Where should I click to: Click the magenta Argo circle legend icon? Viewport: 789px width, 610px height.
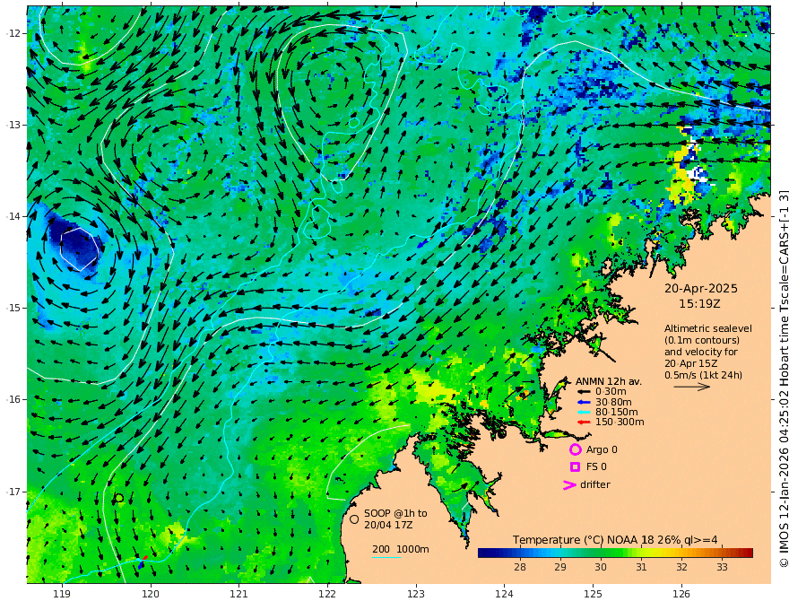point(576,449)
